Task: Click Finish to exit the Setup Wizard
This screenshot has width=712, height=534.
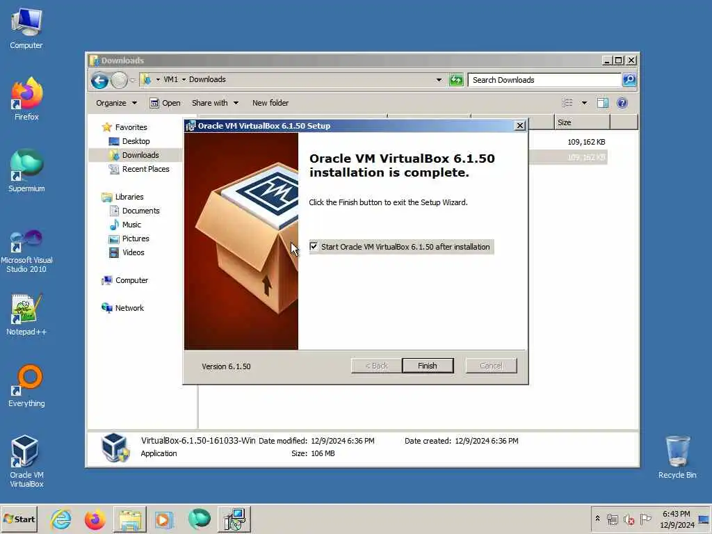Action: 428,366
